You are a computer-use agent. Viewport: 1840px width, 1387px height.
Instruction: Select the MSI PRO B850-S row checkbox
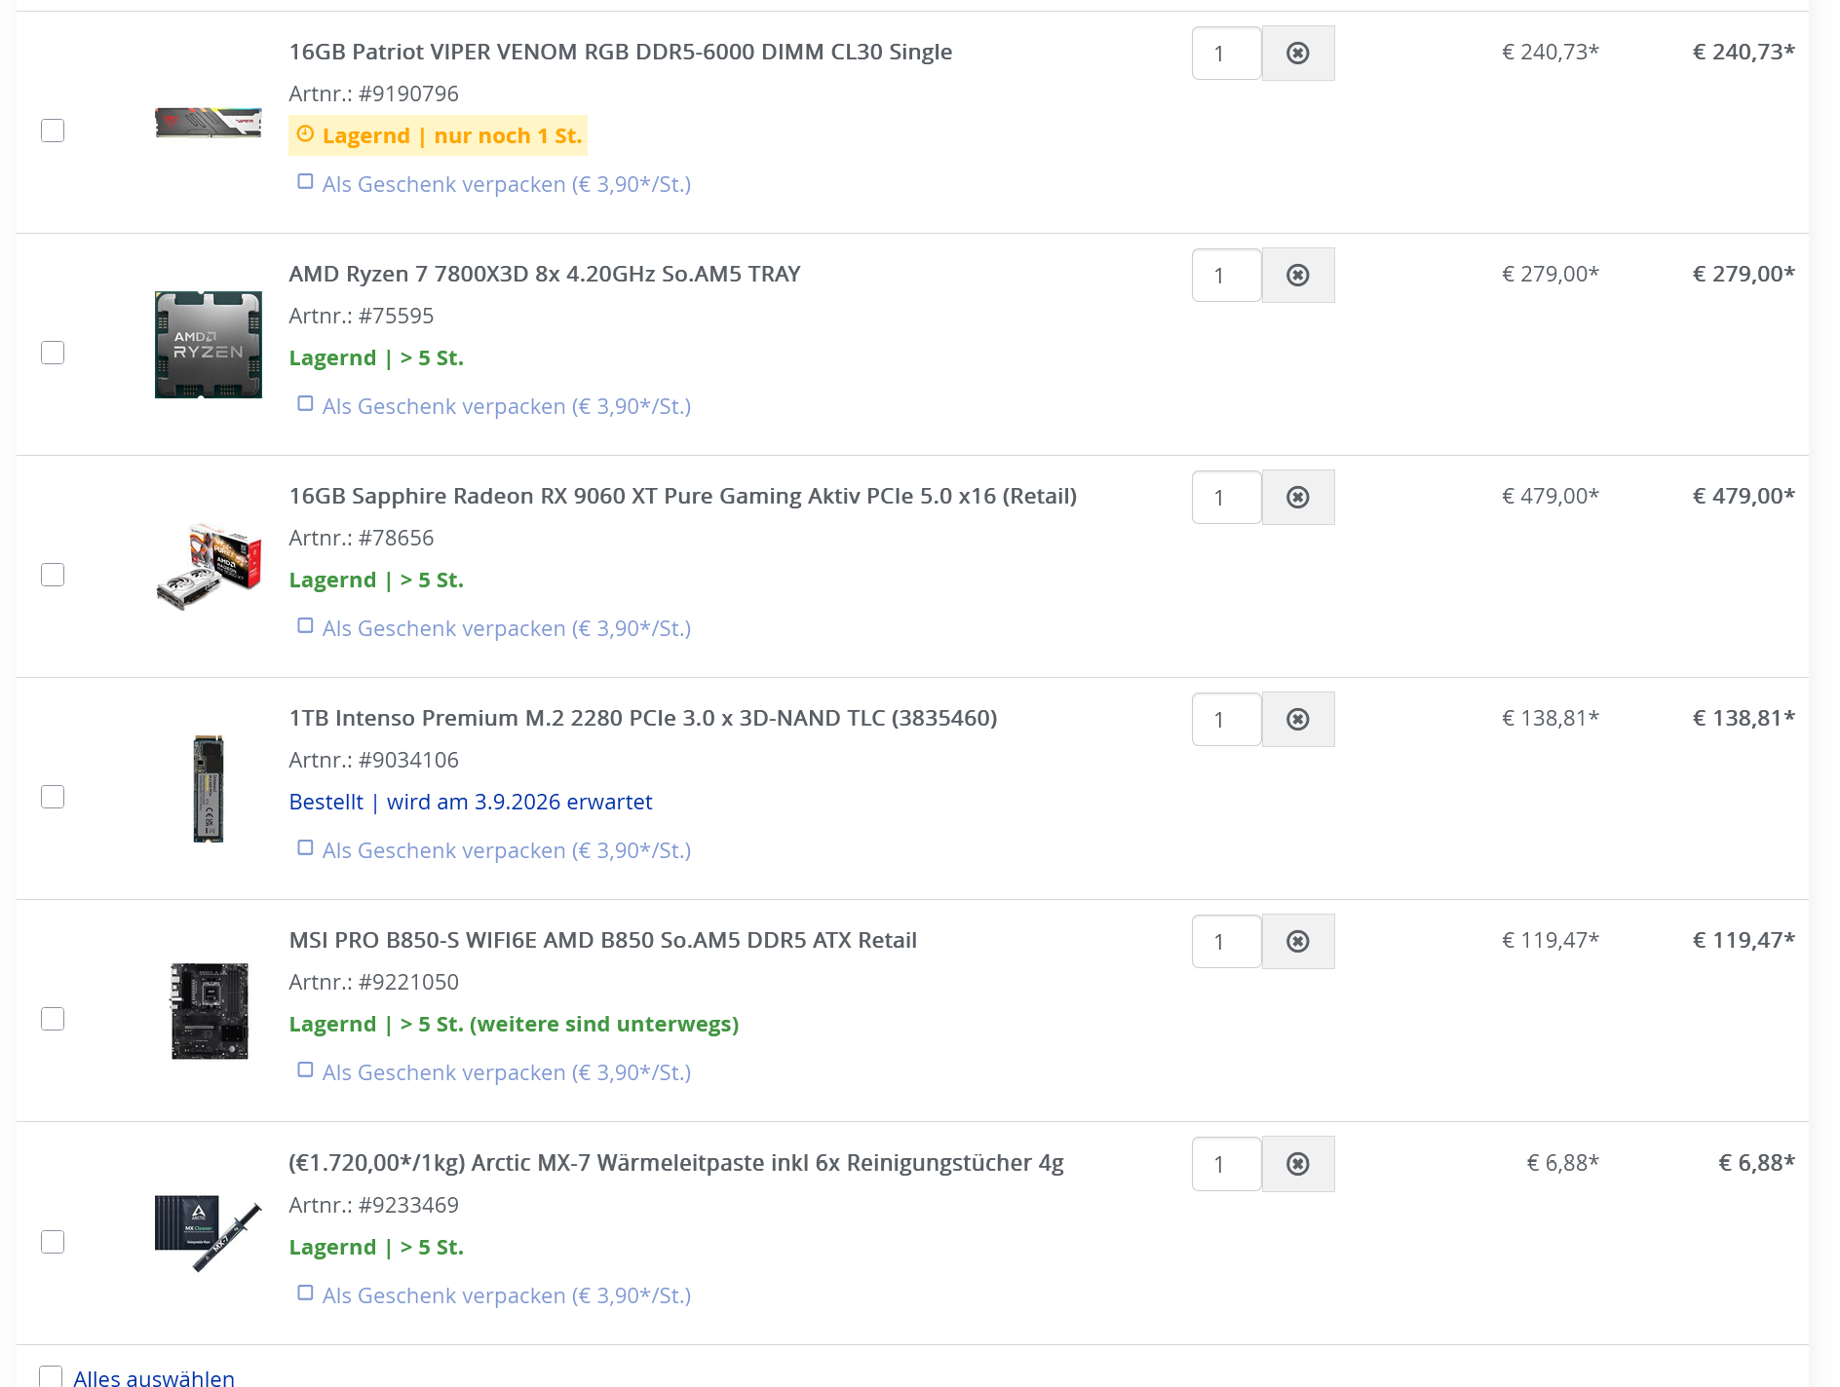tap(53, 1019)
